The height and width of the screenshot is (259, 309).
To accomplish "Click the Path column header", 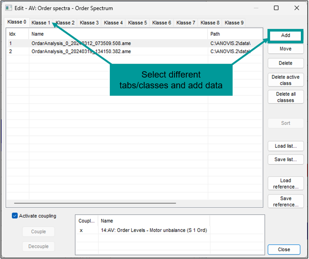I will 235,34.
